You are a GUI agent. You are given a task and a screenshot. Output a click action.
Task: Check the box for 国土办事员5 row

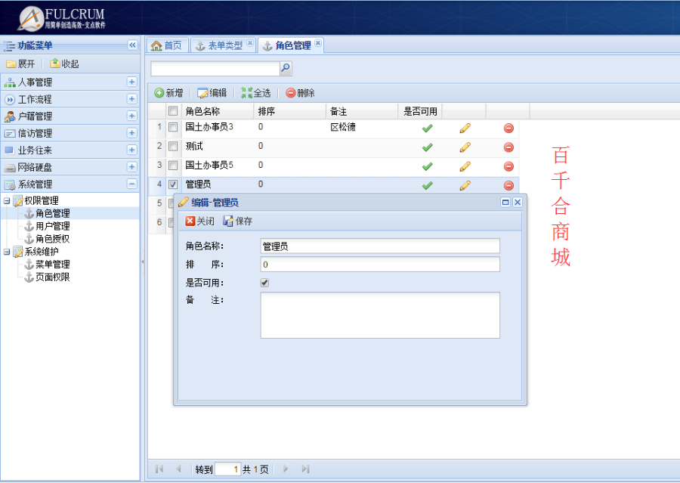coord(173,166)
